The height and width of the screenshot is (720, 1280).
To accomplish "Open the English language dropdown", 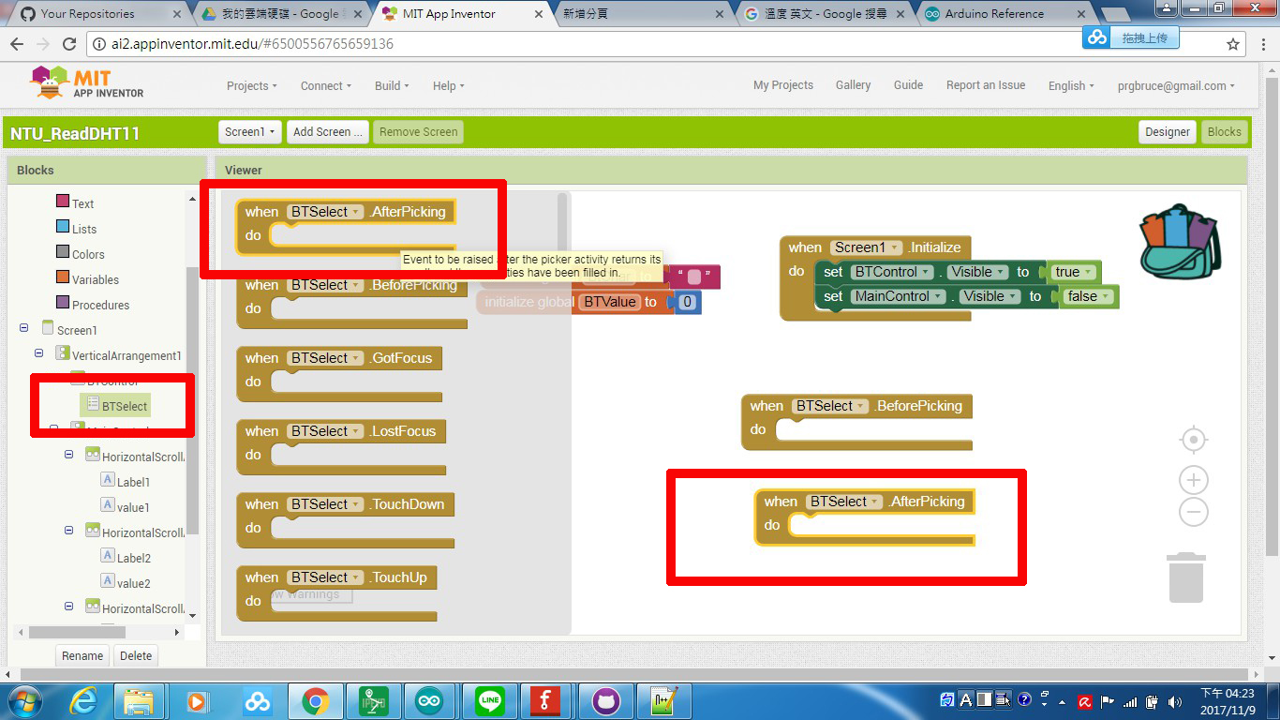I will (1071, 85).
